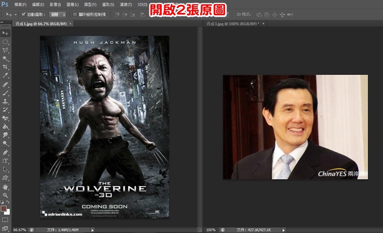Screen dimensions: 383x233
Task: Open the 檔案(F) menu
Action: (20, 5)
